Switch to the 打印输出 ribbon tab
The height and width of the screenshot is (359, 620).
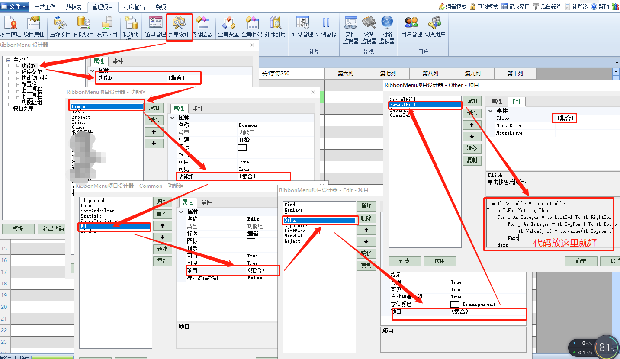tap(135, 7)
